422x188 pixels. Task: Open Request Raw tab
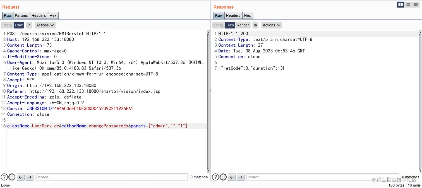(x=8, y=16)
